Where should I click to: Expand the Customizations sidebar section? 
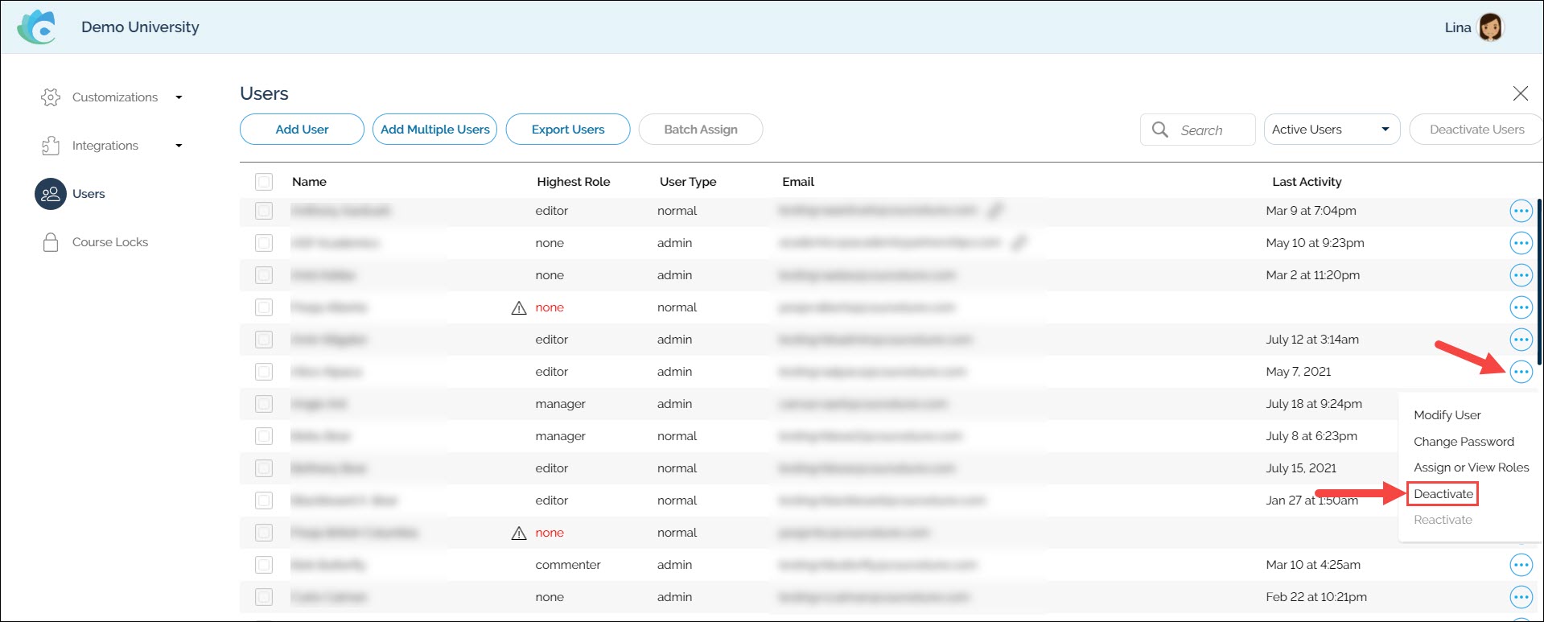tap(179, 97)
